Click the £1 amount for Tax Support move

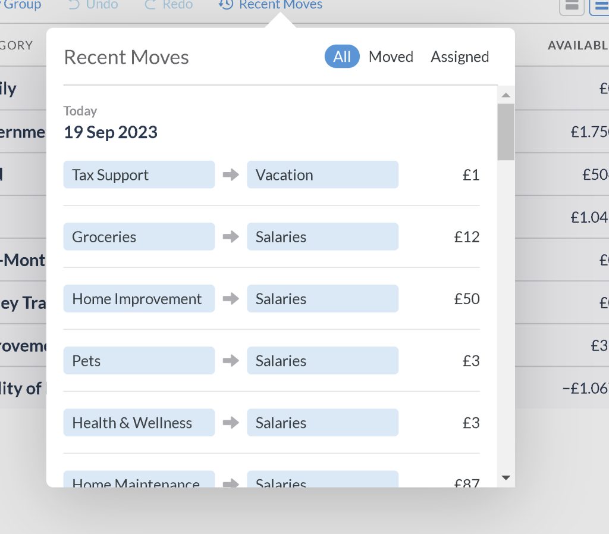coord(471,175)
